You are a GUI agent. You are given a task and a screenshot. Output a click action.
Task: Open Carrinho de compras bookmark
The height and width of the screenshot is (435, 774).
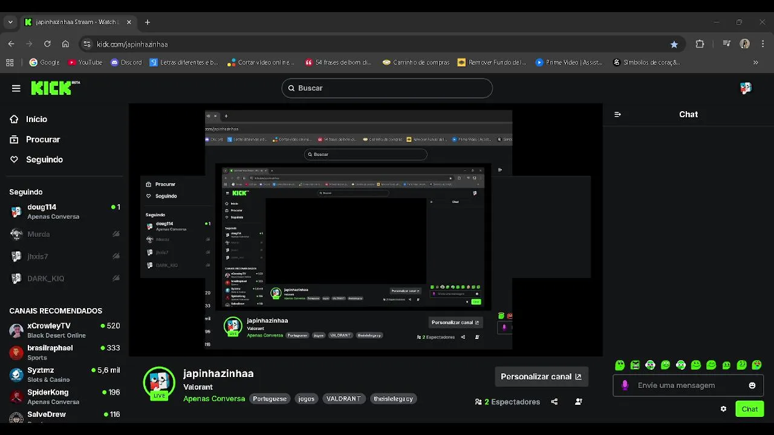click(x=416, y=62)
